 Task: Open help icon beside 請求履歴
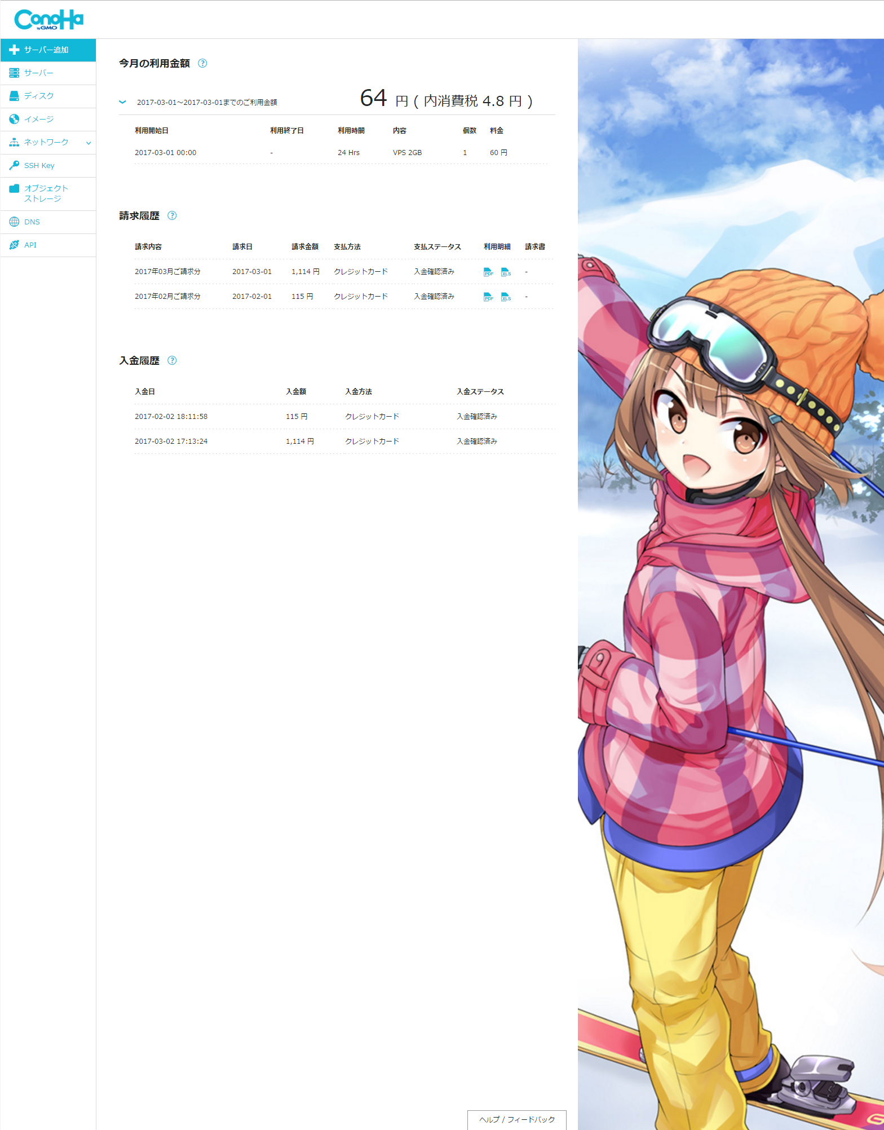[173, 215]
